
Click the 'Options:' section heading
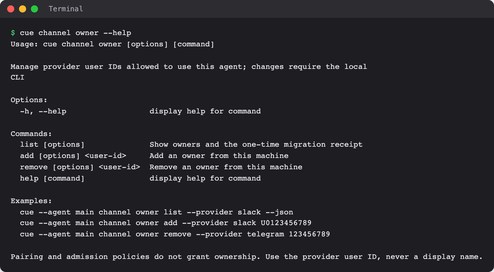tap(29, 100)
